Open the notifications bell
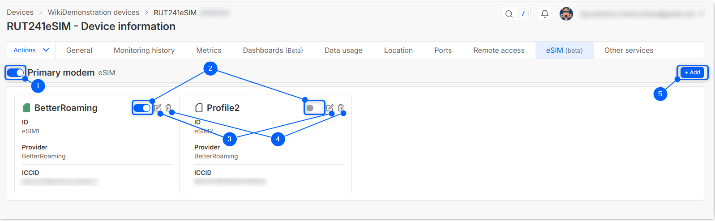 (545, 14)
